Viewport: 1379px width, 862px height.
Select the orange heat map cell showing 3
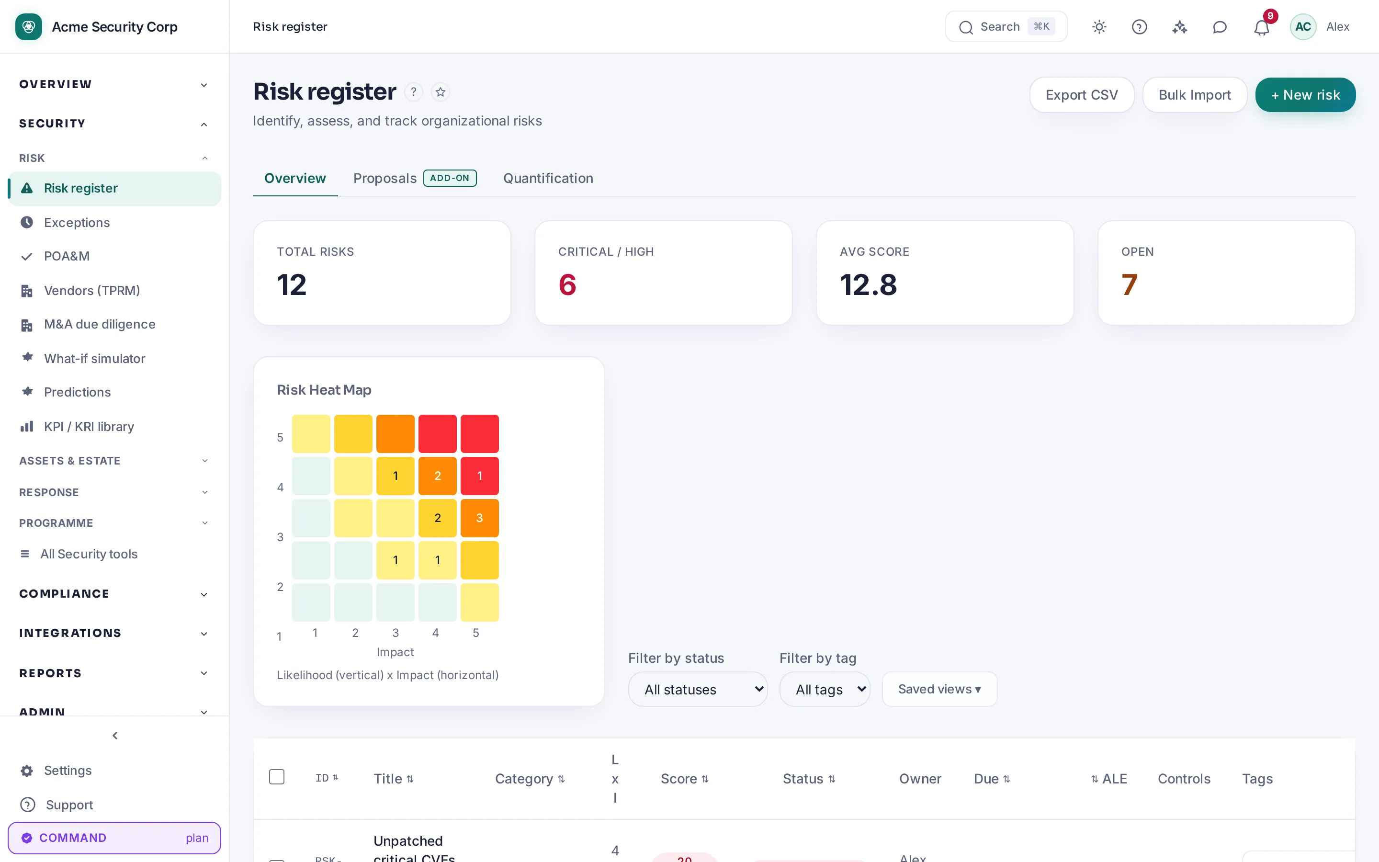coord(479,518)
